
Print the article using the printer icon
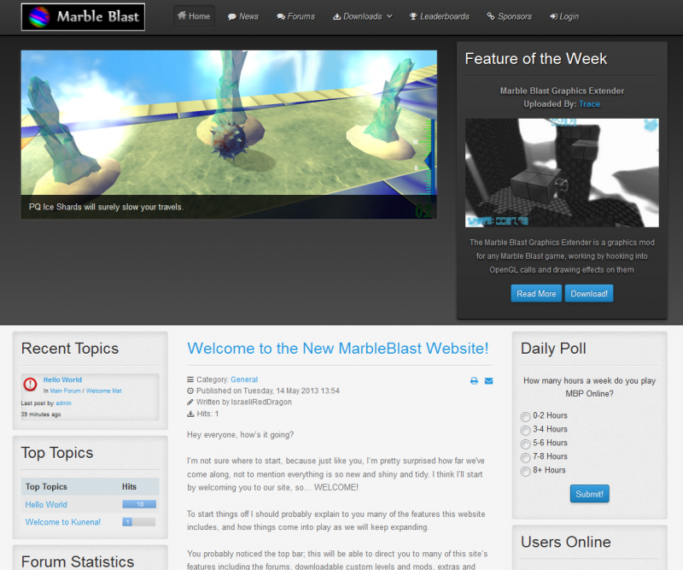pos(475,381)
